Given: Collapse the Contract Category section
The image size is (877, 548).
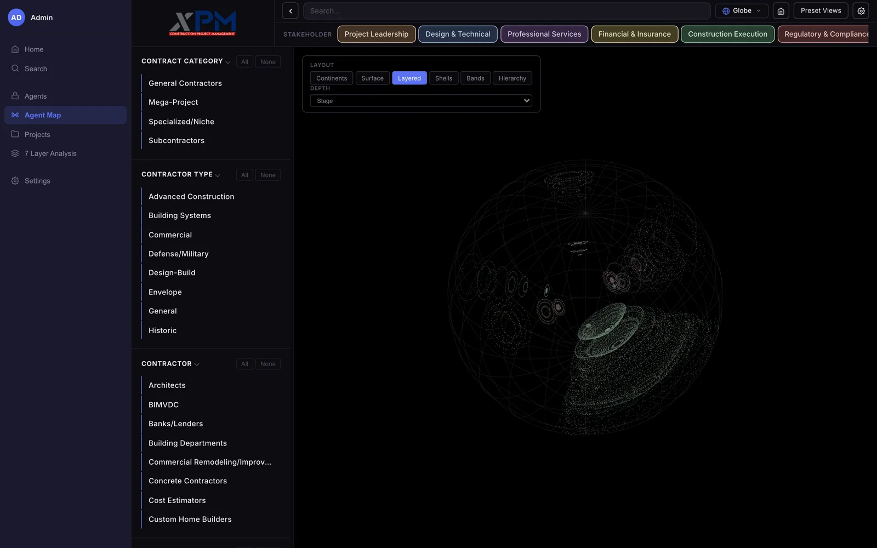Looking at the screenshot, I should (x=228, y=62).
